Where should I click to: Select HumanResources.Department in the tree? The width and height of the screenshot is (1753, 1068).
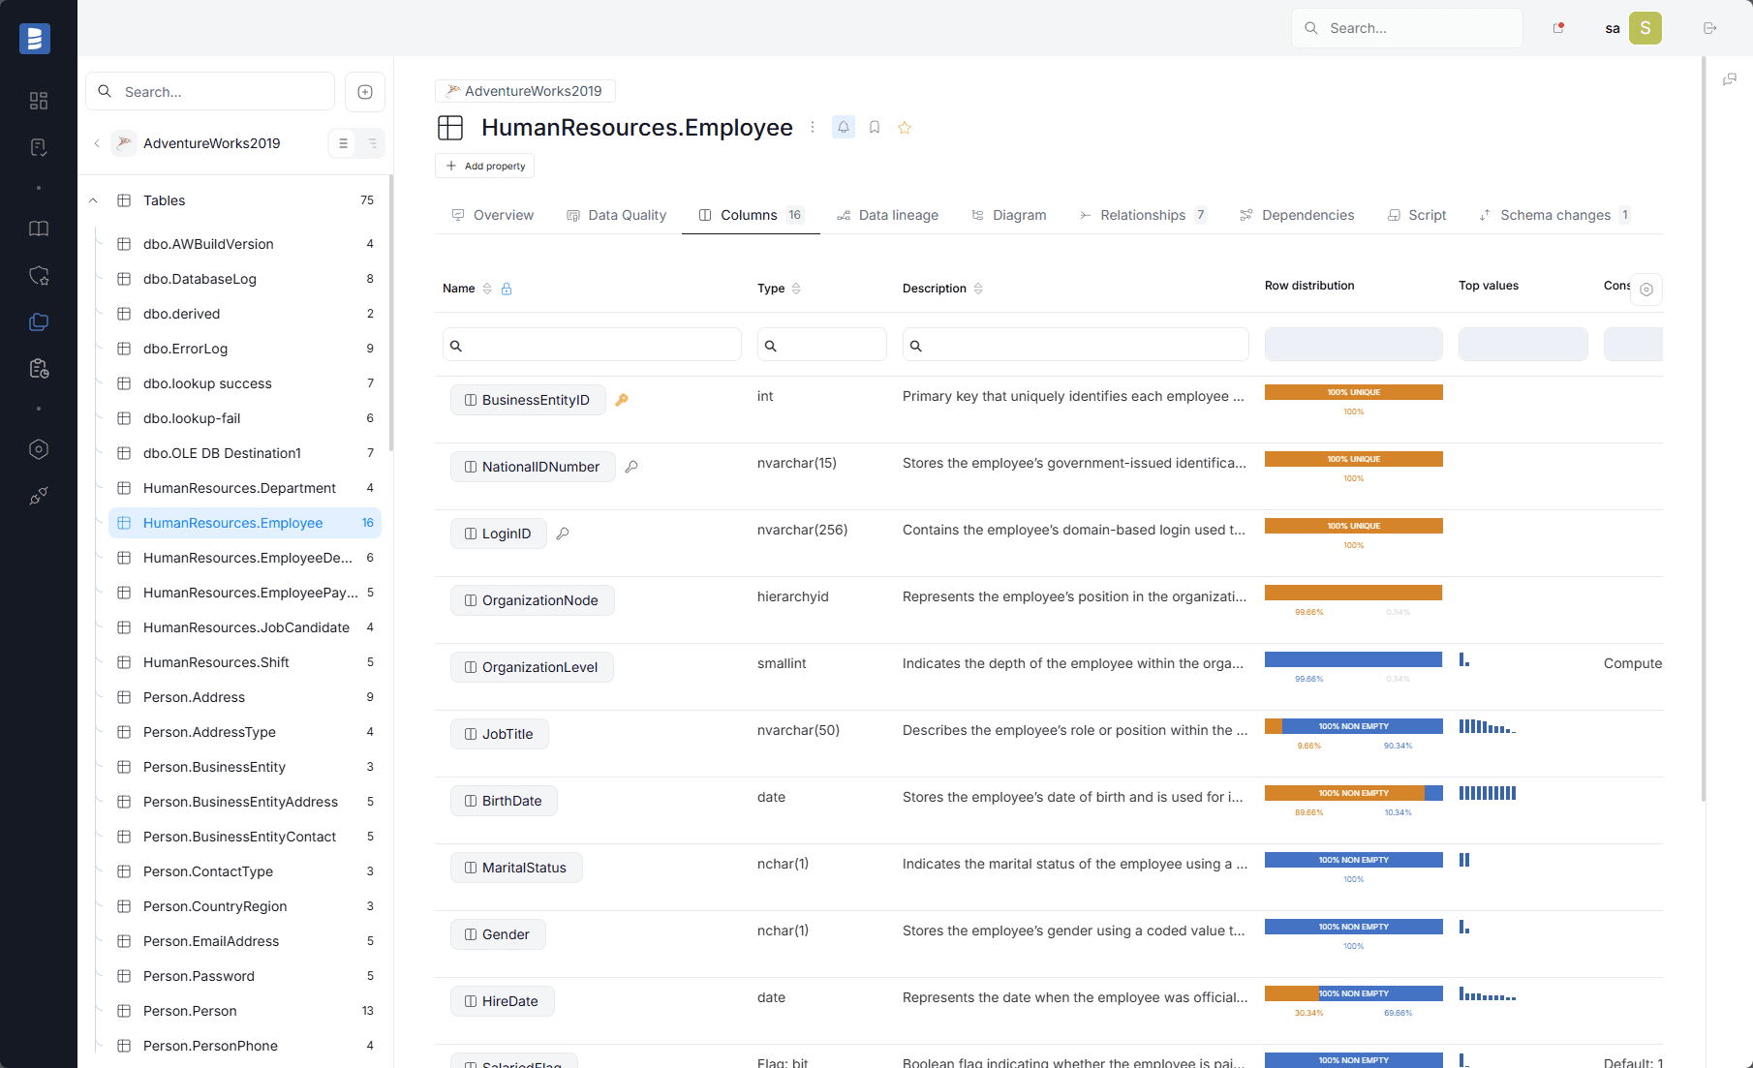(x=245, y=488)
